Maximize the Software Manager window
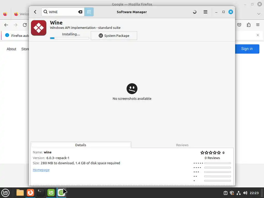The width and height of the screenshot is (264, 198). pos(224,12)
